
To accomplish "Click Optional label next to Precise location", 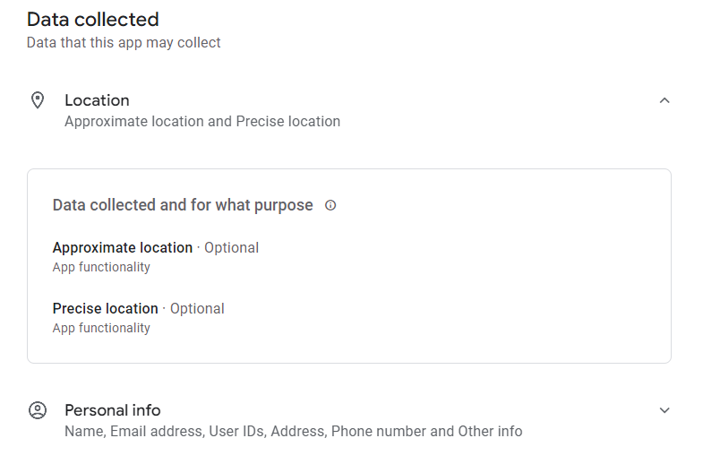I will point(197,309).
